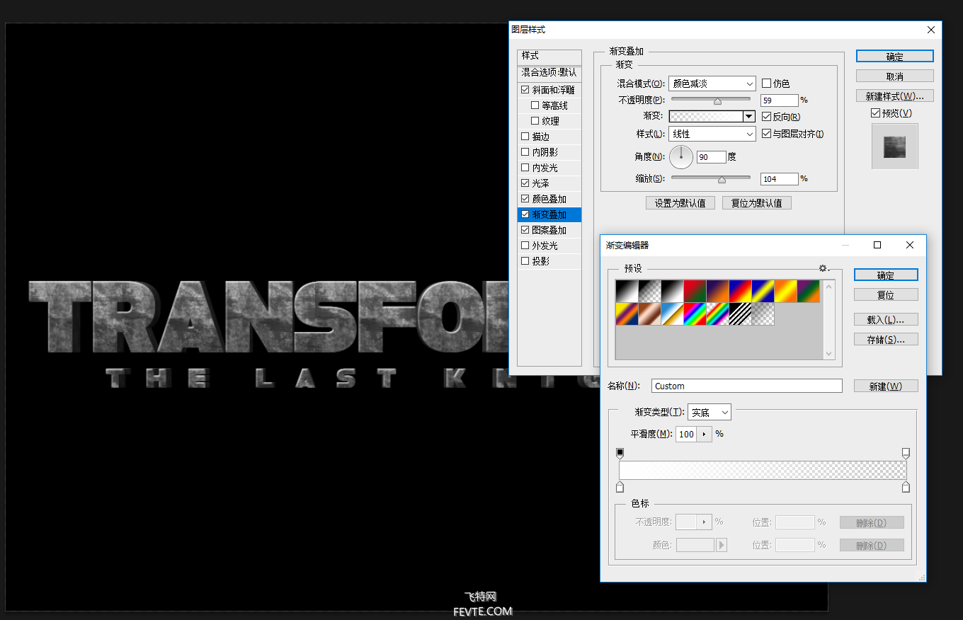The image size is (963, 620).
Task: Select the black opacity stop above gradient bar
Action: pos(620,453)
